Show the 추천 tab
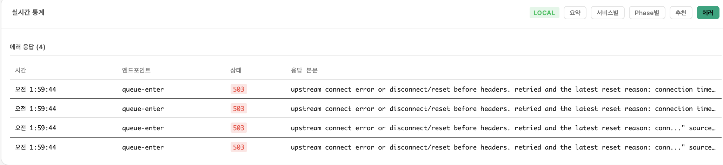The image size is (723, 165). pyautogui.click(x=681, y=13)
